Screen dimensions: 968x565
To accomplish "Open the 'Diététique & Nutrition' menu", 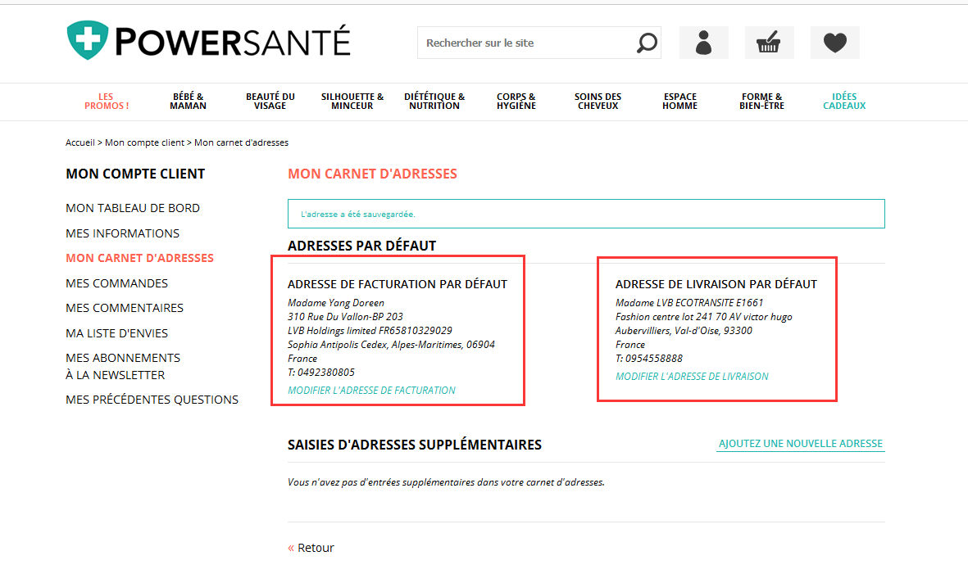I will (x=434, y=102).
